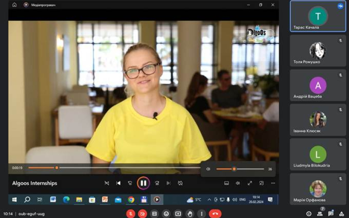Select Андрій Вацеба participant tile
349x218 pixels.
coord(318,85)
